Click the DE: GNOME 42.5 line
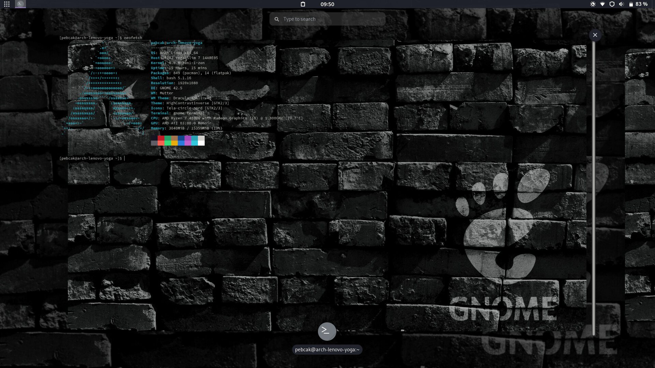The height and width of the screenshot is (368, 655). pos(166,88)
